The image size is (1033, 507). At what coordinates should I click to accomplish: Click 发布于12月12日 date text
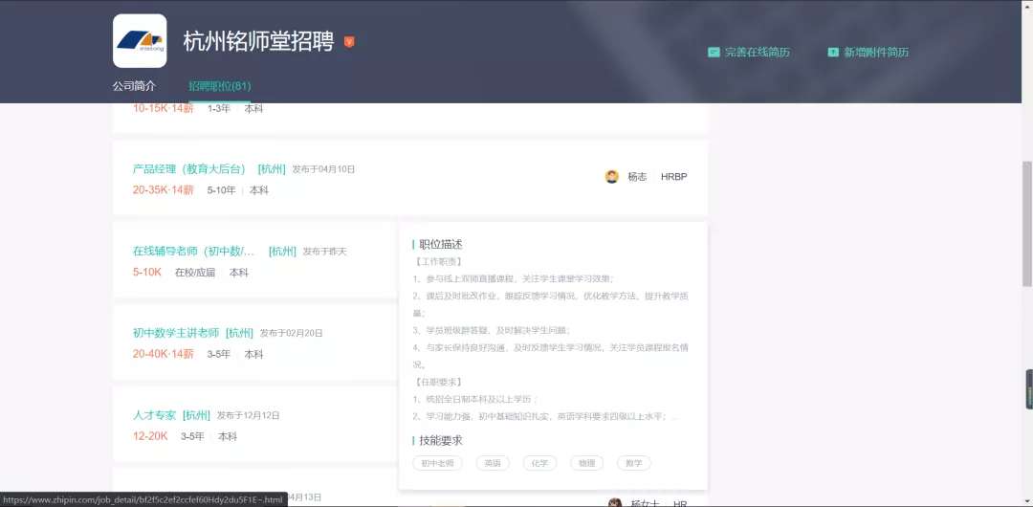[249, 415]
